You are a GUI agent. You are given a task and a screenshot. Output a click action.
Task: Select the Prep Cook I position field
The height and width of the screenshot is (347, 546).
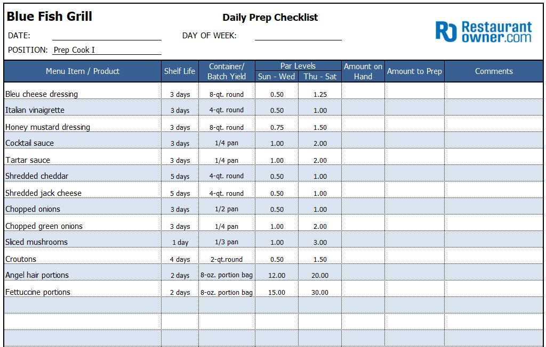click(107, 49)
